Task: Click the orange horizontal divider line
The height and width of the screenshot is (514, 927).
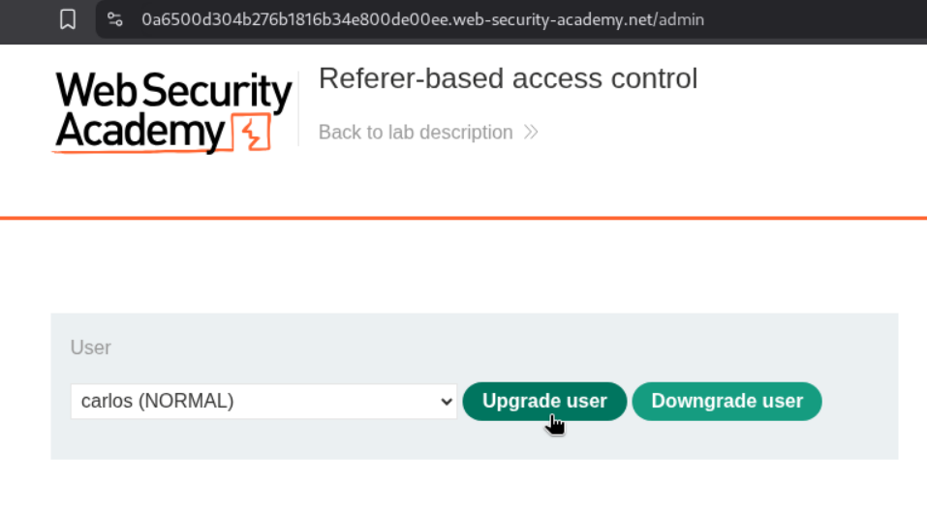Action: [x=463, y=218]
